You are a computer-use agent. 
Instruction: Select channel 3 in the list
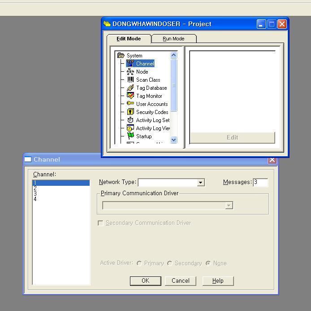pyautogui.click(x=61, y=193)
